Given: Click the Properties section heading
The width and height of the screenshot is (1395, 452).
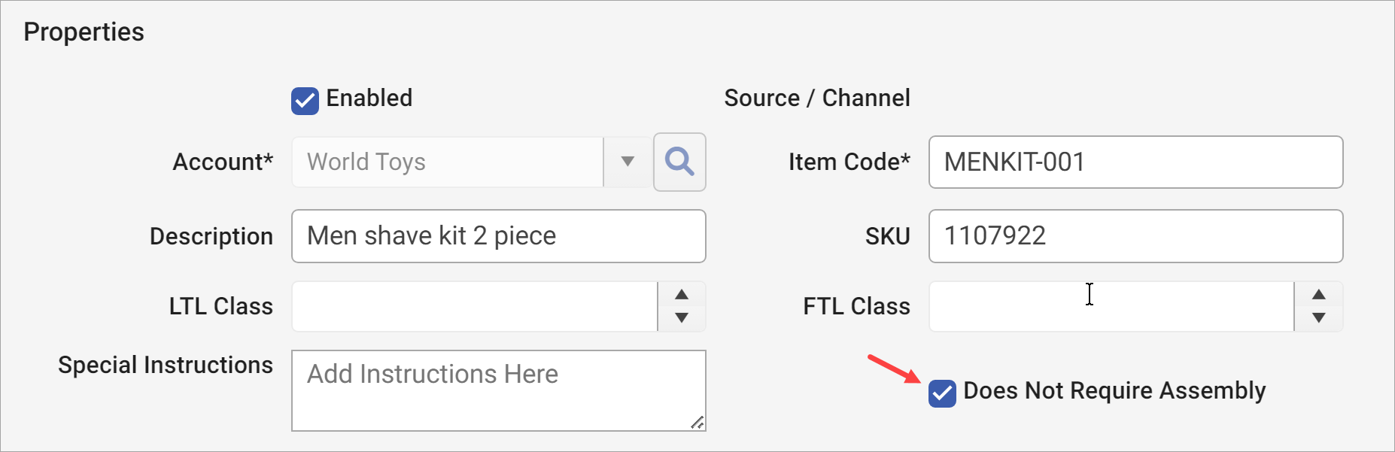Looking at the screenshot, I should (83, 32).
